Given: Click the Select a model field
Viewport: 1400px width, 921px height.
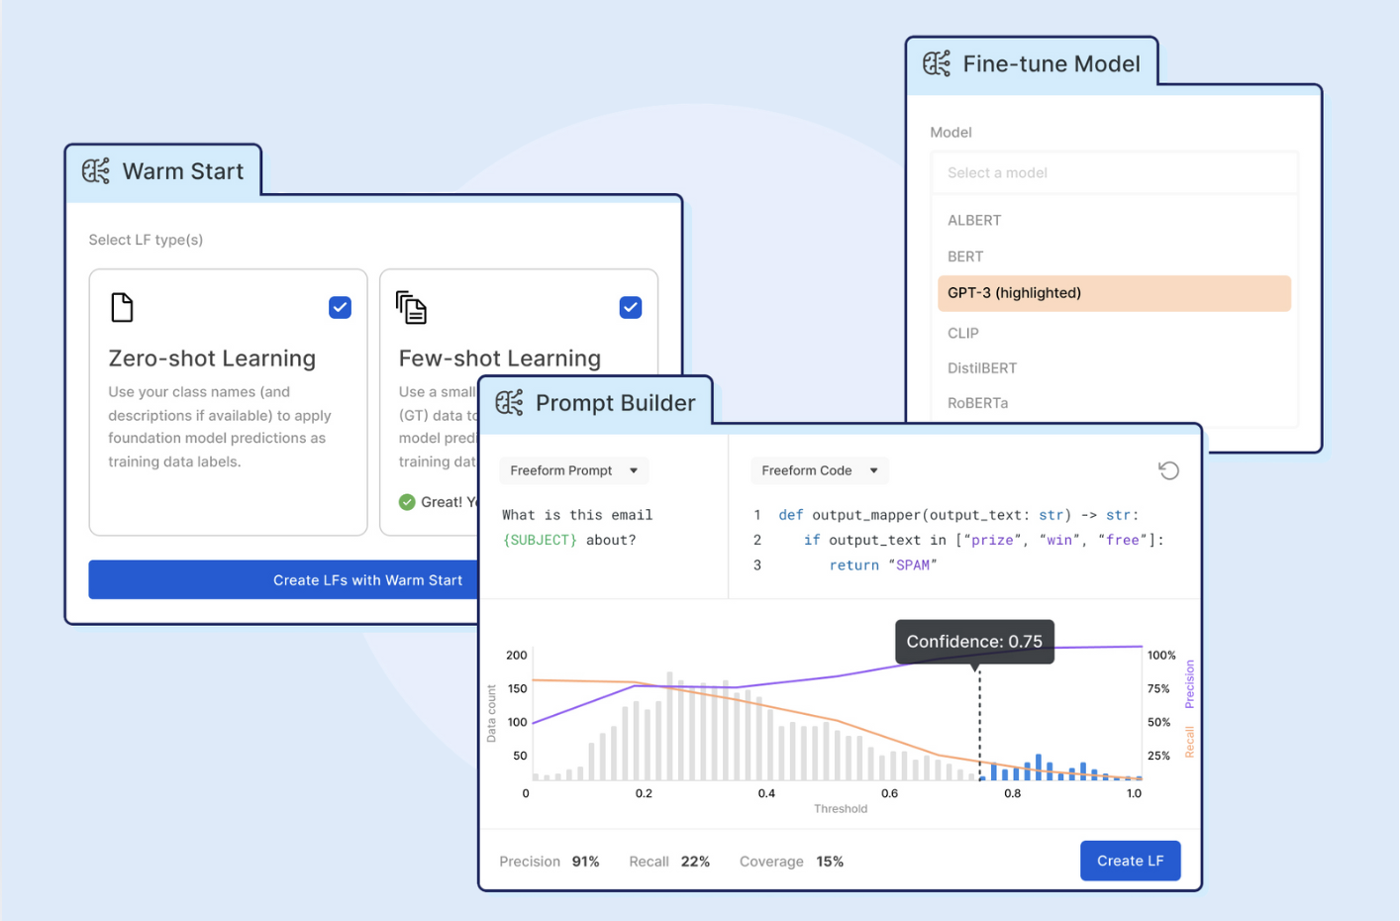Looking at the screenshot, I should tap(1113, 173).
